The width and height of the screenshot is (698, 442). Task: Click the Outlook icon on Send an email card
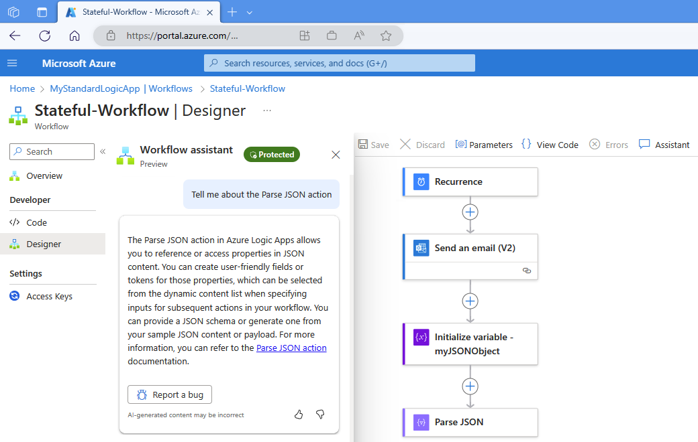421,248
